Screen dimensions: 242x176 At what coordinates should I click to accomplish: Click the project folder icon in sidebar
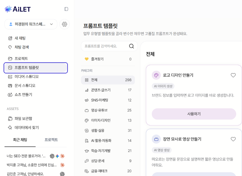(x=10, y=58)
